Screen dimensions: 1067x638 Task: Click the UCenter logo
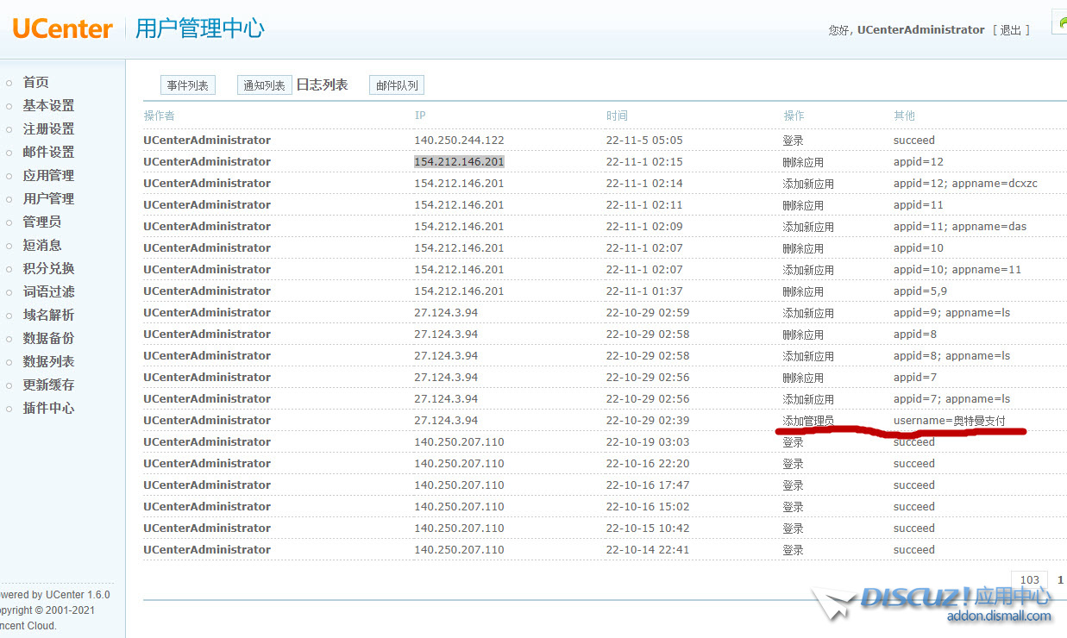[x=62, y=28]
